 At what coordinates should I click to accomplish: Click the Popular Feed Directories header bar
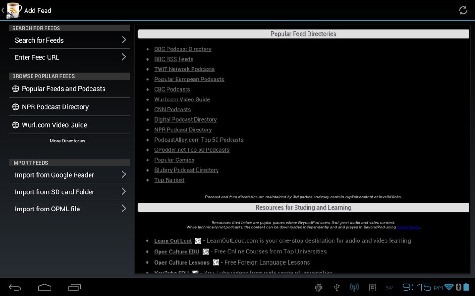[303, 34]
